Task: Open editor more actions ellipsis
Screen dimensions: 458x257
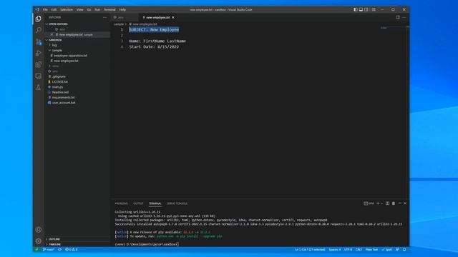Action: click(x=404, y=17)
